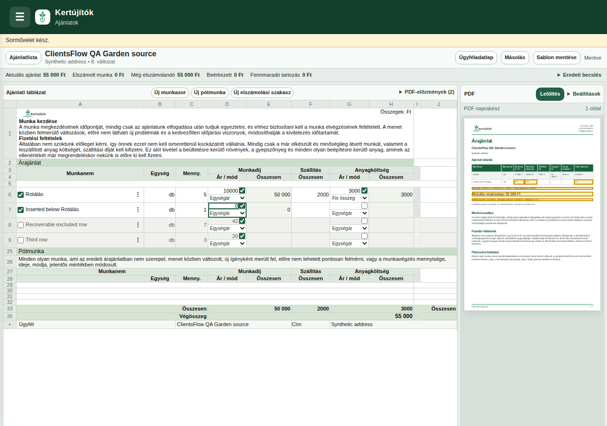Go back to Ajánlatlista
This screenshot has width=607, height=426.
(23, 58)
